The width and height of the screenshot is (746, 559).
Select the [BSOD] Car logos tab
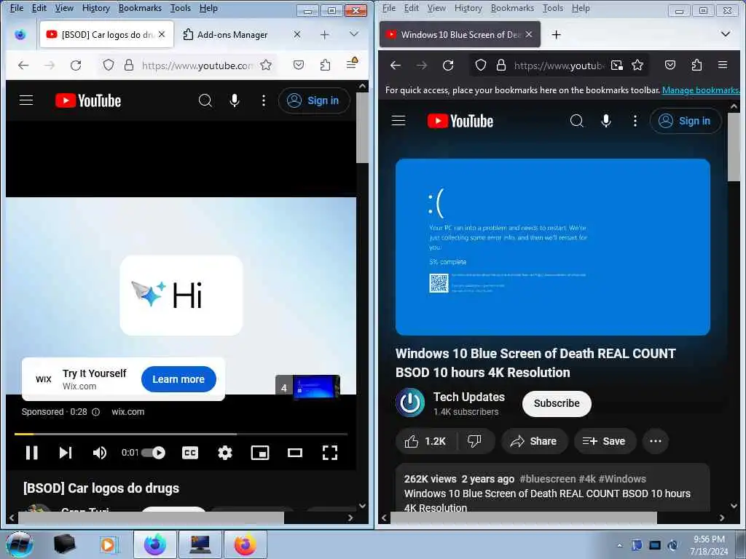pyautogui.click(x=102, y=35)
